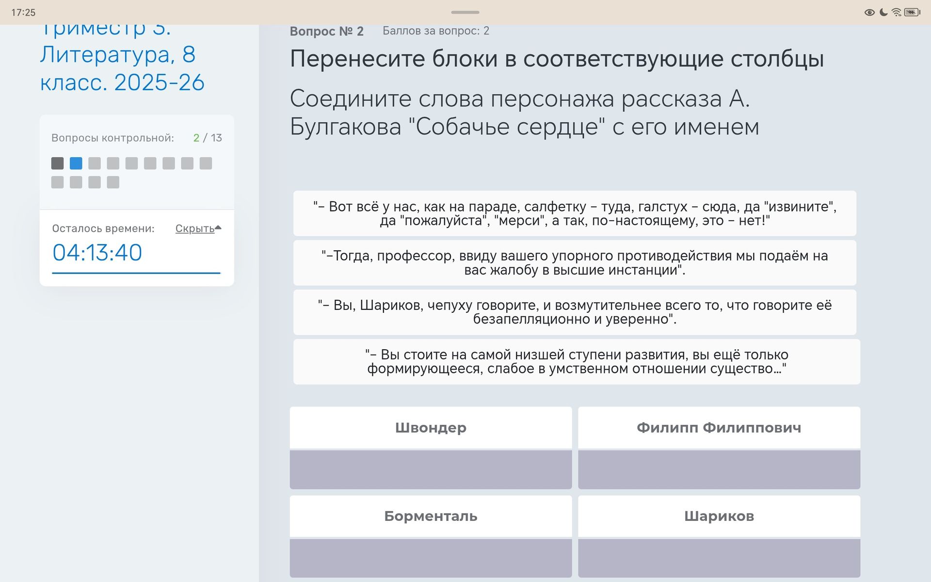Open question 5 square in navigator

pyautogui.click(x=131, y=163)
